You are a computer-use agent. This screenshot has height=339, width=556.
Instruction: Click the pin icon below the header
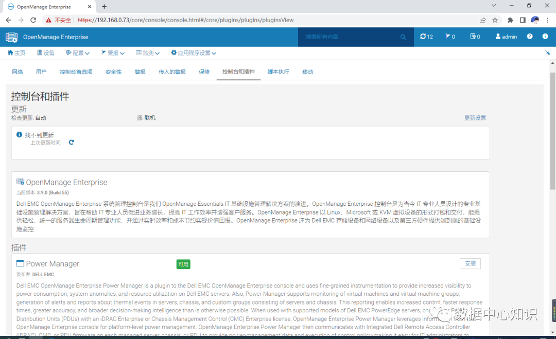pos(547,53)
